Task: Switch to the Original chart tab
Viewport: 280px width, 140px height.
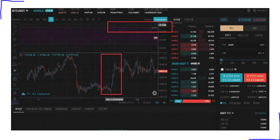Action: click(148, 19)
